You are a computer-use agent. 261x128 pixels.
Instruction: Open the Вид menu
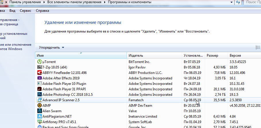[x=12, y=11]
